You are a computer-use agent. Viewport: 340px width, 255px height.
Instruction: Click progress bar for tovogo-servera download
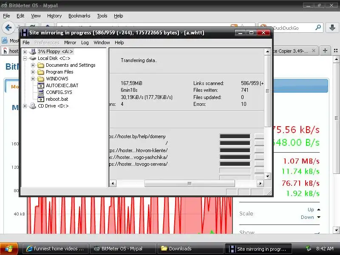point(235,164)
